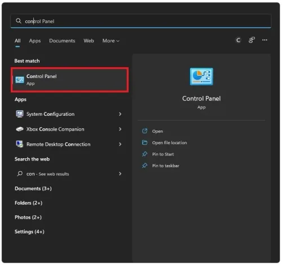Select the Web filter tab
The height and width of the screenshot is (265, 282).
pyautogui.click(x=89, y=41)
